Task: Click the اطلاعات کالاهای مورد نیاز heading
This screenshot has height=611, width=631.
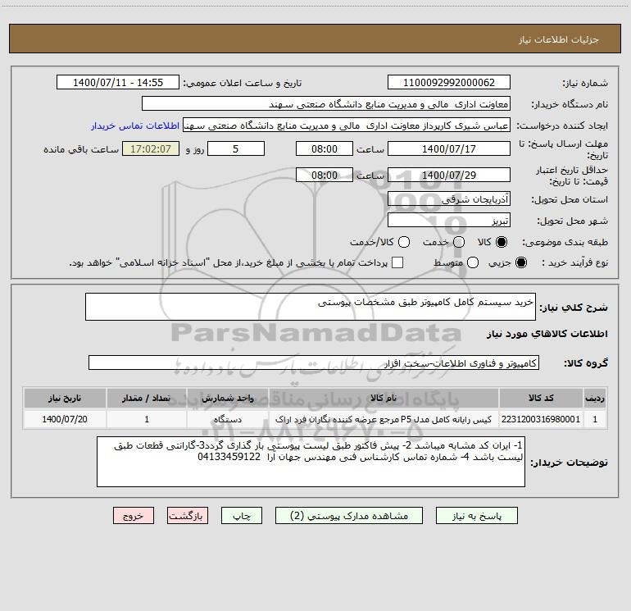Action: coord(547,334)
